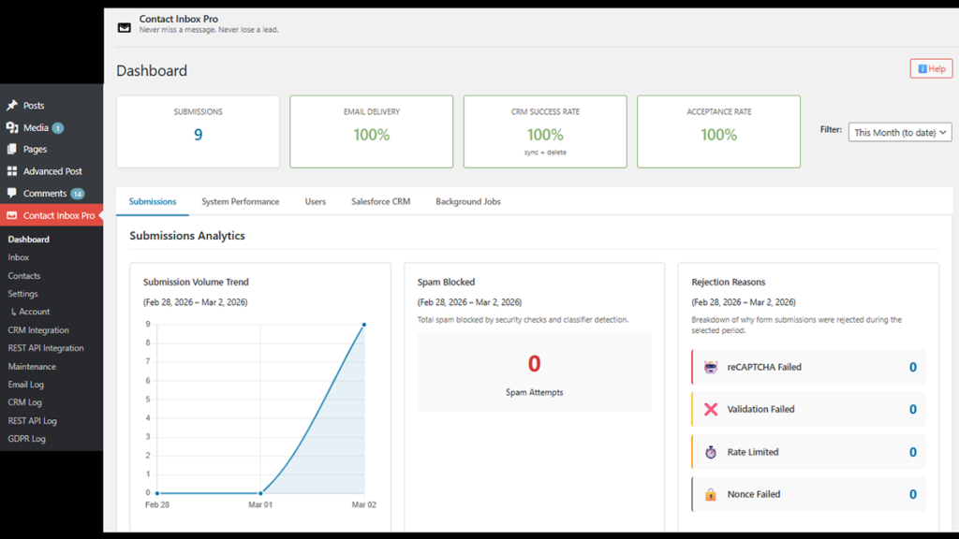This screenshot has width=959, height=539.
Task: Click the Validation Failed X icon
Action: point(711,409)
